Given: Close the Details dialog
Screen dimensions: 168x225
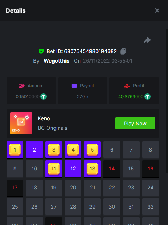Looking at the screenshot, I should (x=157, y=11).
